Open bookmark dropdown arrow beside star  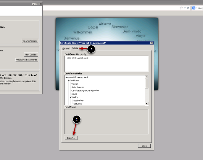coord(185,8)
